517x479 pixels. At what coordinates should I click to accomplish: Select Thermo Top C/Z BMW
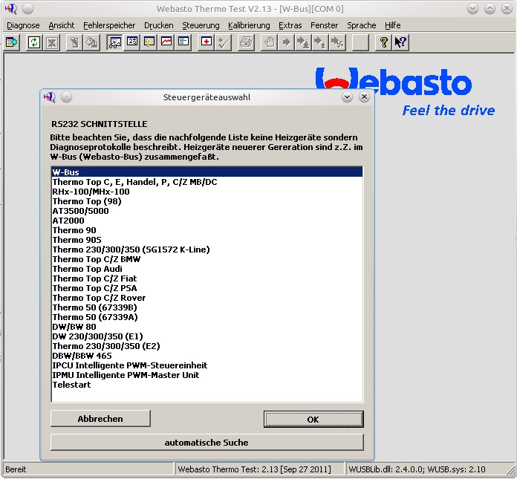[x=207, y=259]
